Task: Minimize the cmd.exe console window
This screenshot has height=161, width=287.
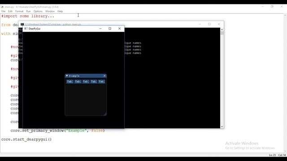Action: (200, 24)
